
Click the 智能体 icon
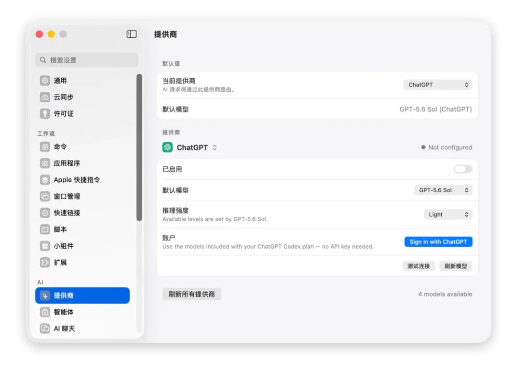coord(45,312)
